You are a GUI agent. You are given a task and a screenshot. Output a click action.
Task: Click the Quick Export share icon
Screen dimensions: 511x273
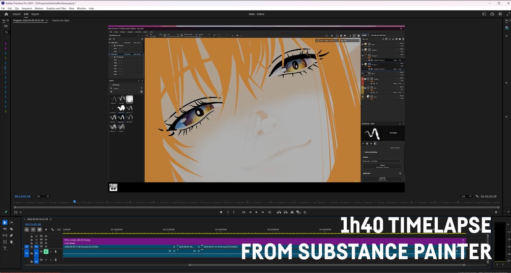pyautogui.click(x=492, y=14)
